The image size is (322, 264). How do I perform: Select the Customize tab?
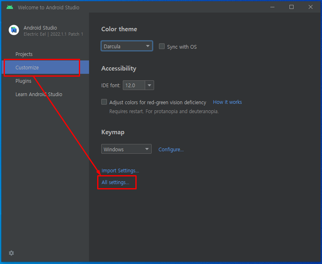point(46,67)
